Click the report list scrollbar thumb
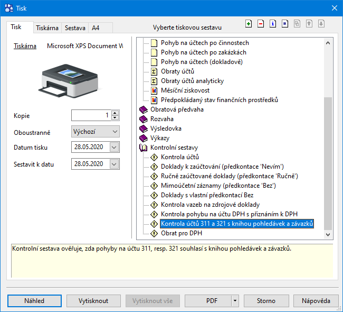 coord(328,163)
